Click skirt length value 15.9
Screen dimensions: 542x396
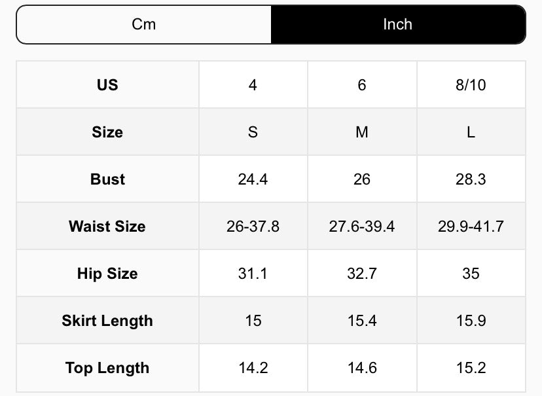coord(471,321)
